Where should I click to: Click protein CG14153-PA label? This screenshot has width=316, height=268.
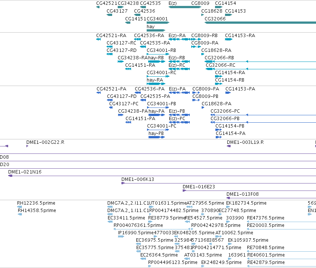click(x=240, y=89)
